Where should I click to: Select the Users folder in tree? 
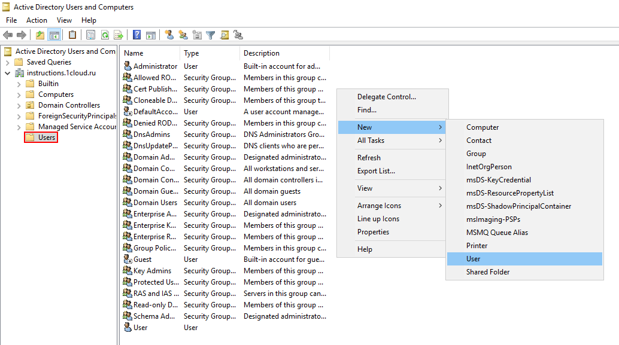(47, 138)
